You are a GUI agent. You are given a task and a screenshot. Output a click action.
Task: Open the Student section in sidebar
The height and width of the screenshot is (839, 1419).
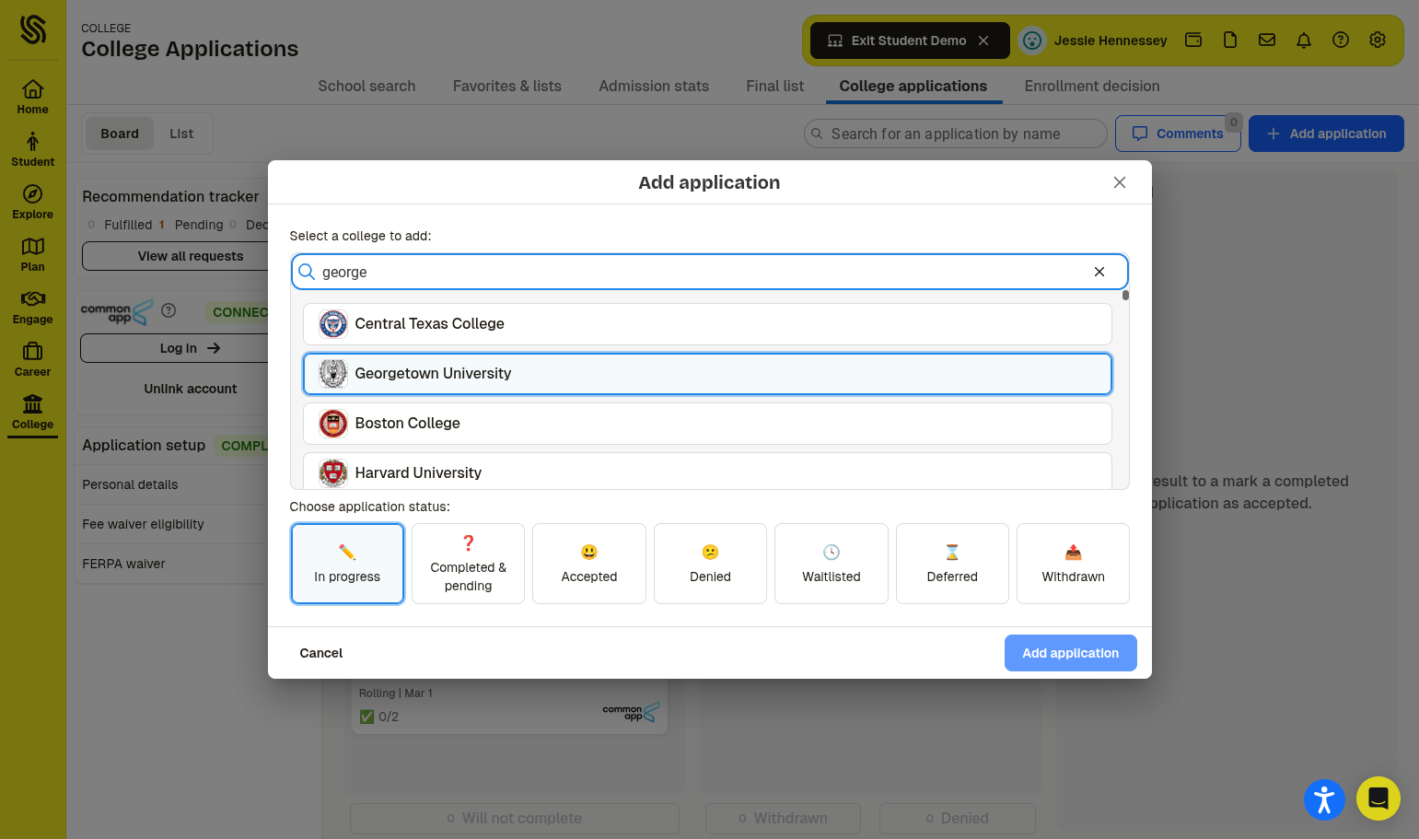click(32, 150)
